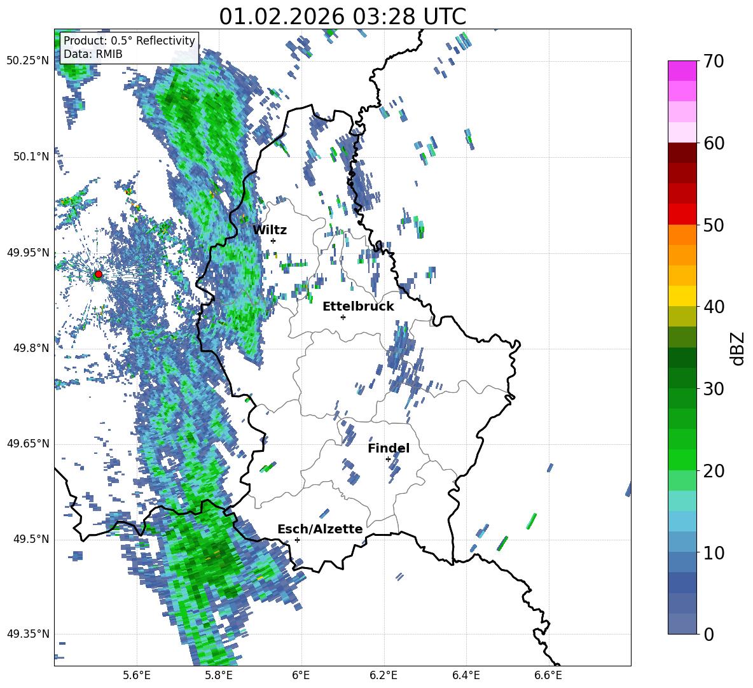The image size is (753, 688).
Task: Click the colorbar tick value 30
Action: (713, 389)
